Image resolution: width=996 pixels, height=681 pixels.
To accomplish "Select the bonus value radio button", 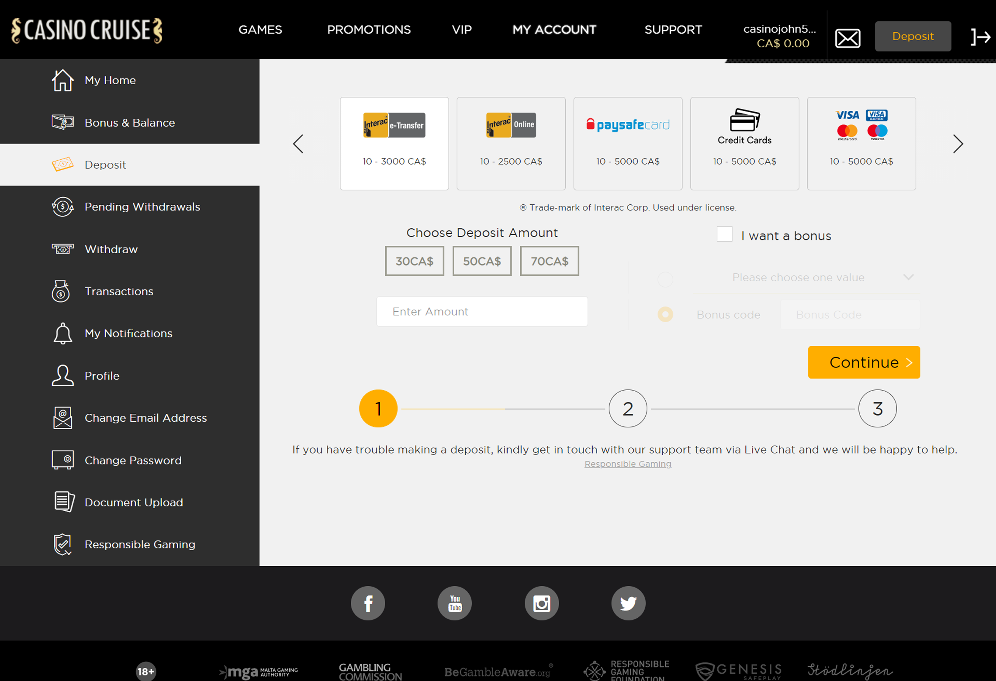I will pyautogui.click(x=665, y=279).
